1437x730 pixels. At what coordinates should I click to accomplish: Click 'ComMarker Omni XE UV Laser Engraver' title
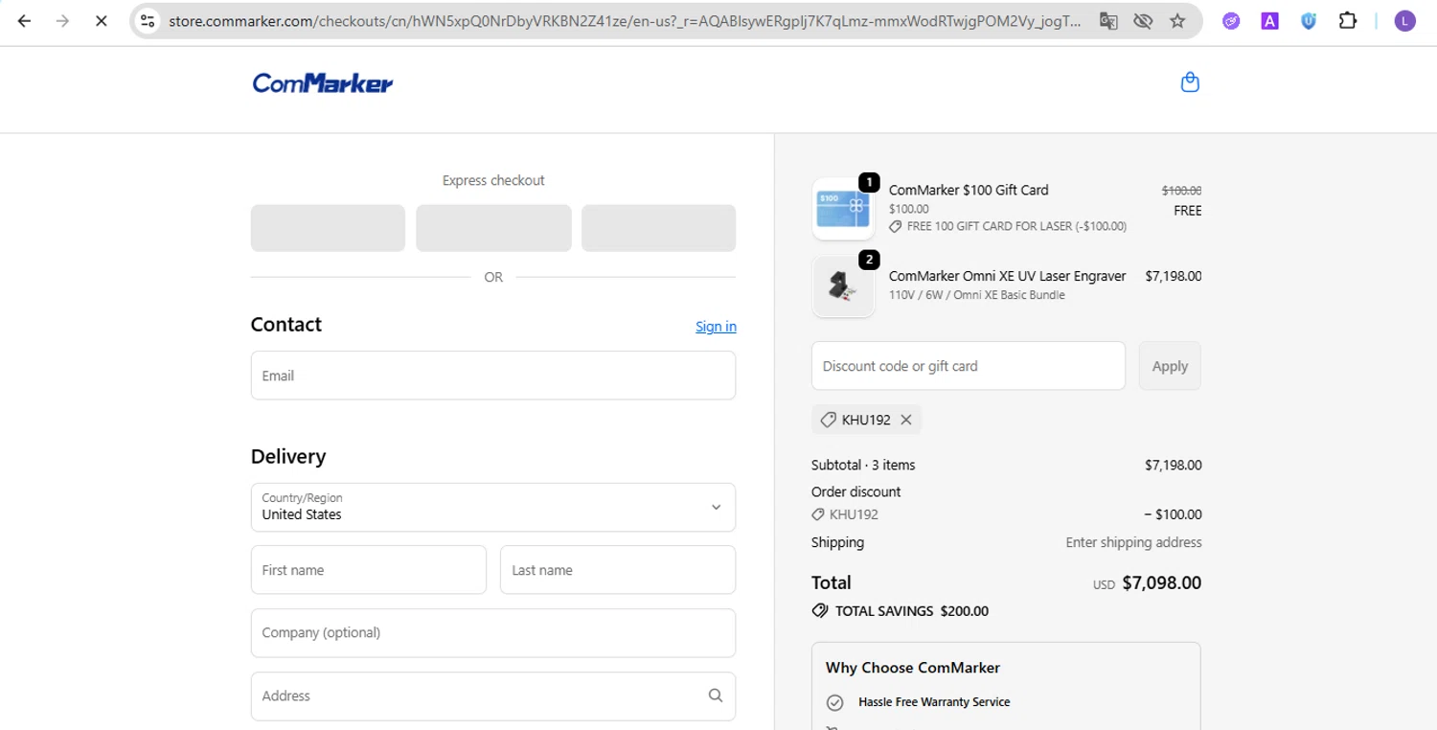(1008, 276)
